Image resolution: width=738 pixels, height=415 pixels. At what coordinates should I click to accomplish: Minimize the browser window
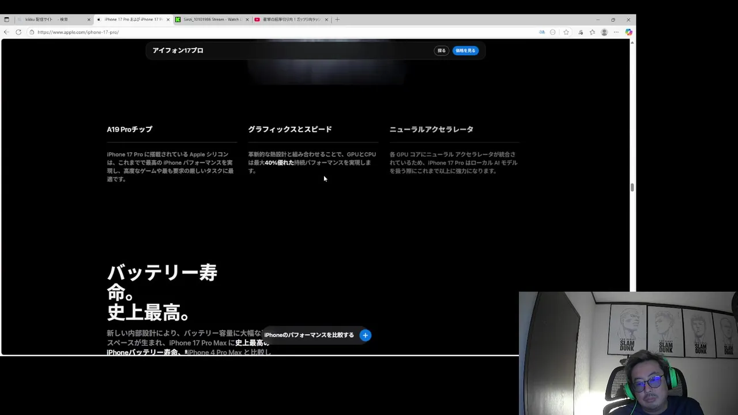[x=597, y=20]
